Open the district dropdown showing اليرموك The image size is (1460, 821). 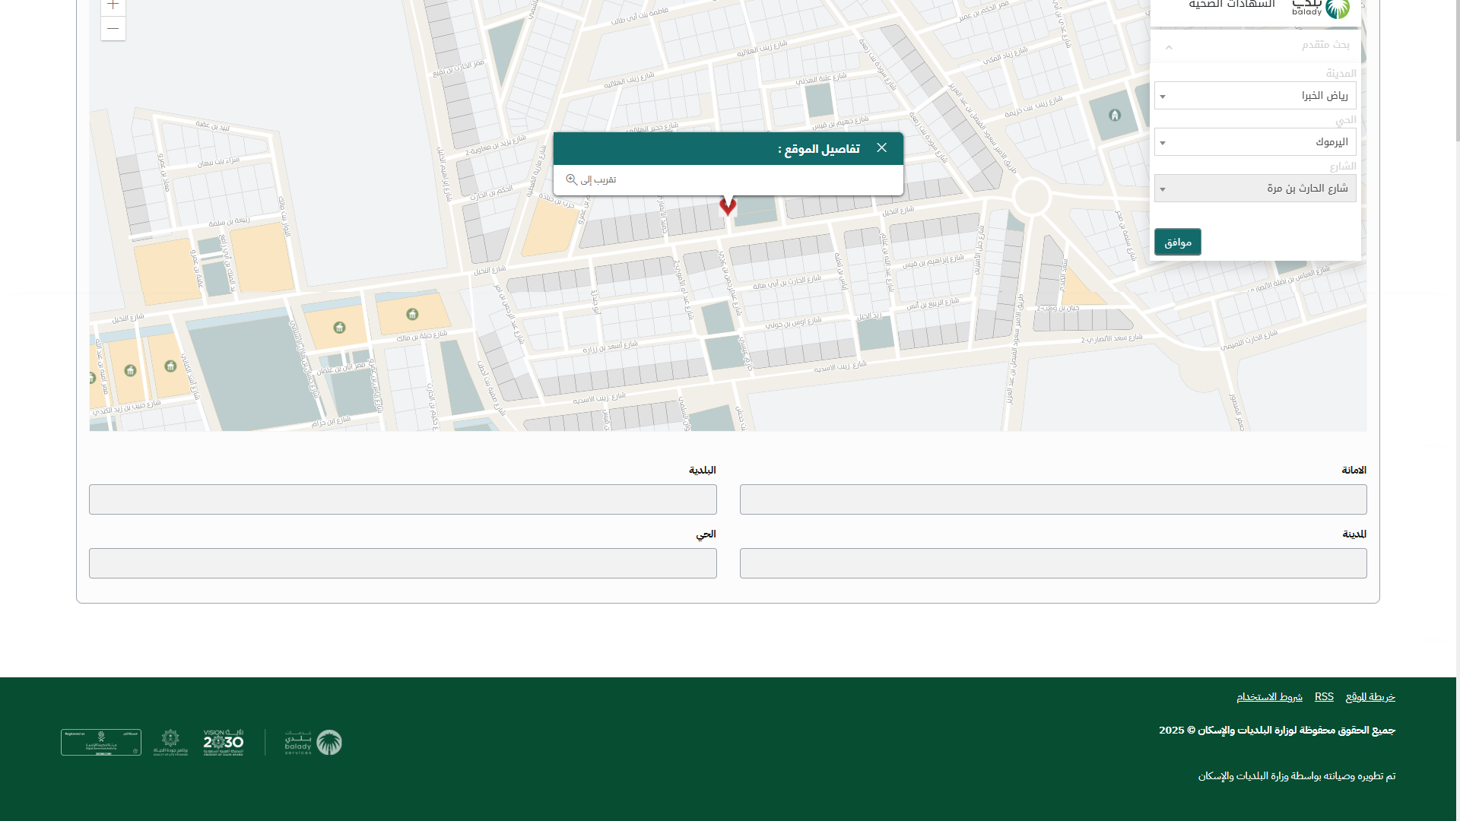[1255, 142]
